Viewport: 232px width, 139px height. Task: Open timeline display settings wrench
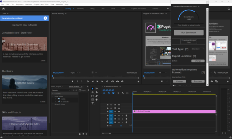[x=123, y=93]
